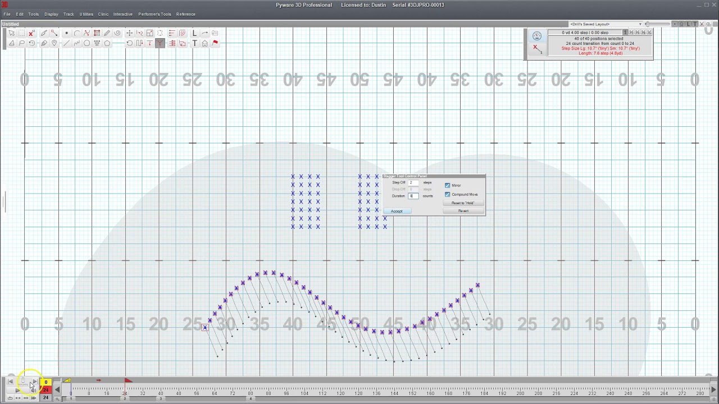Open the Drill's Saved Layout dropdown
The width and height of the screenshot is (719, 404).
[x=606, y=24]
